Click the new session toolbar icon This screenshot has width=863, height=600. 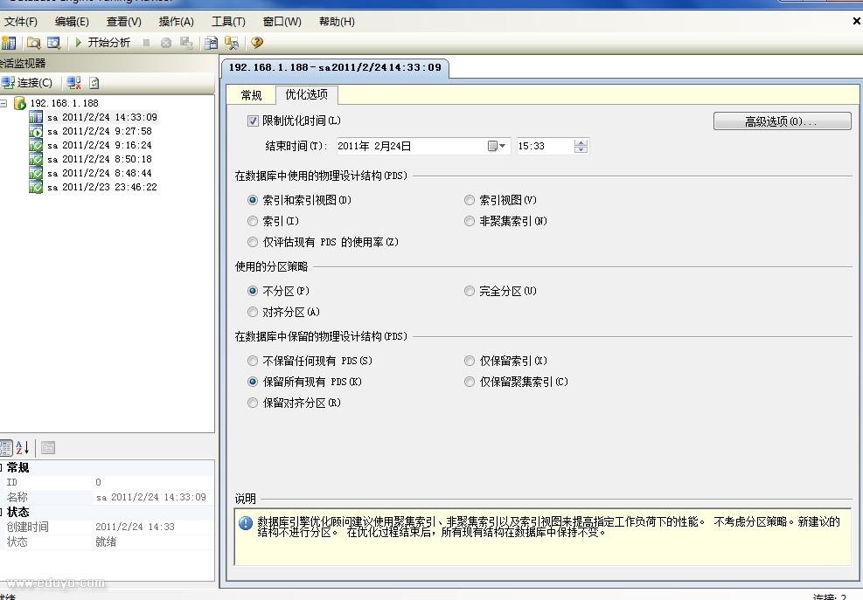9,43
